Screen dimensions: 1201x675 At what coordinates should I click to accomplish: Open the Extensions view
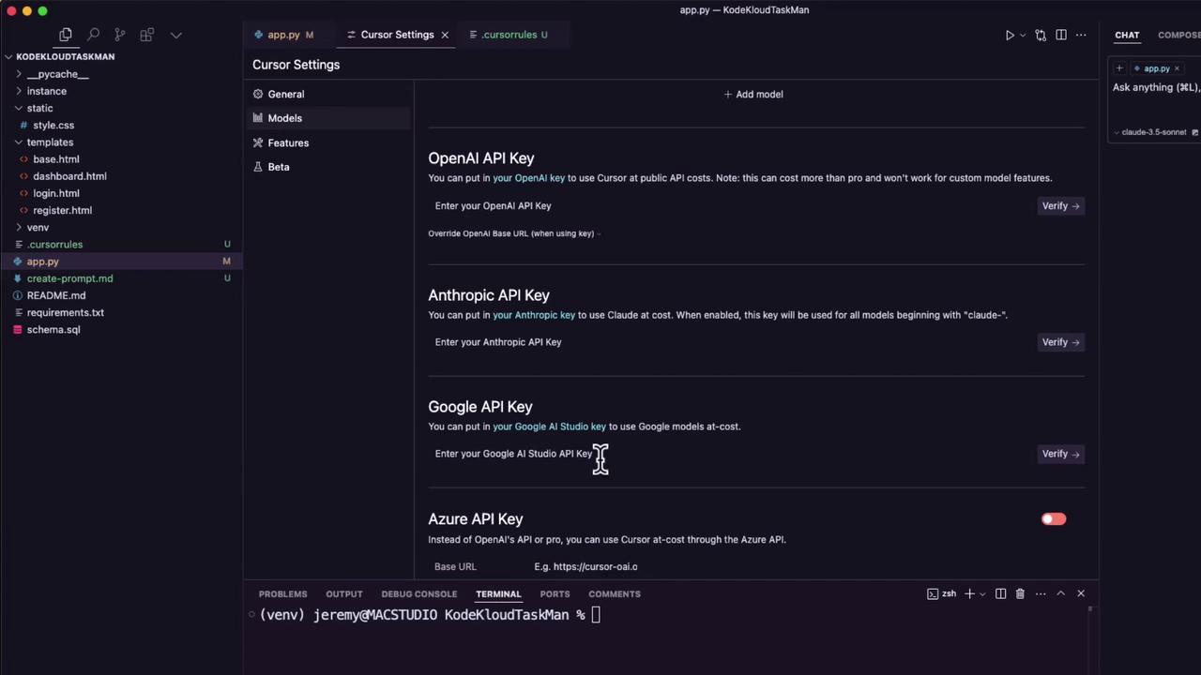146,35
